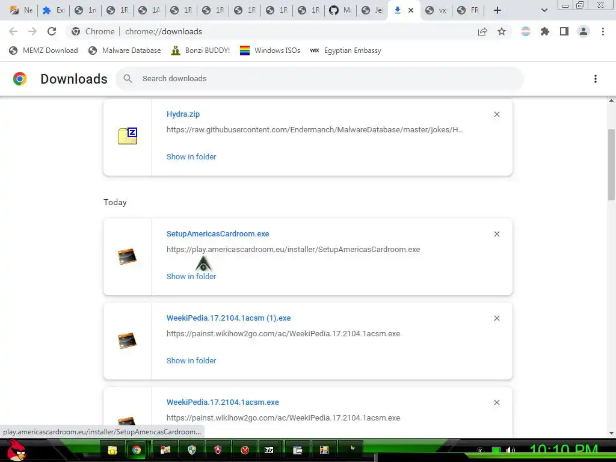Switch to the 'Je' tab
616x462 pixels.
372,10
